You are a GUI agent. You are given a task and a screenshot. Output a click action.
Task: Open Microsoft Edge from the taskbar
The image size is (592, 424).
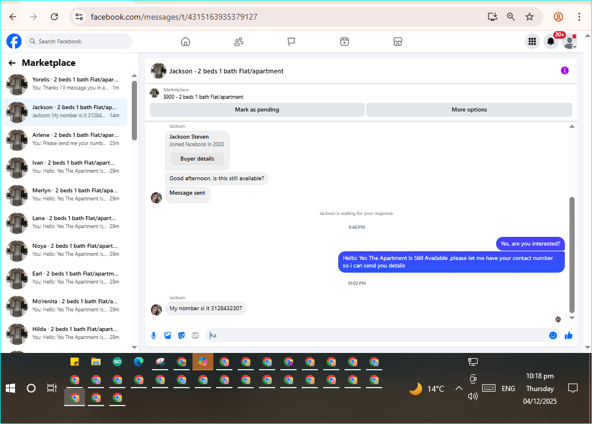point(139,362)
